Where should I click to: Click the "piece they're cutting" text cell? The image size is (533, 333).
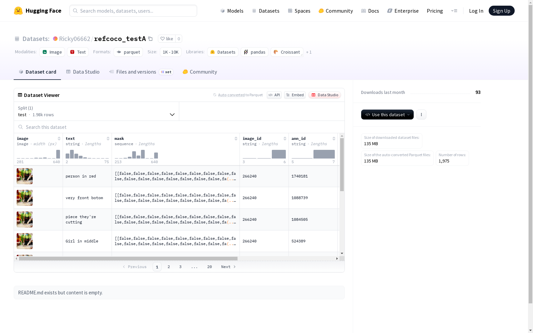coord(87,219)
